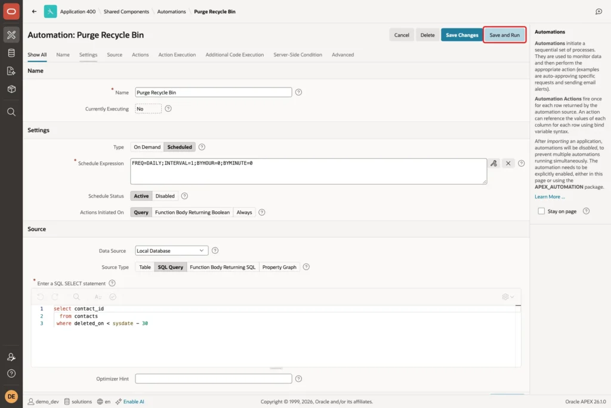Validate SQL with the checkmark icon

point(113,297)
